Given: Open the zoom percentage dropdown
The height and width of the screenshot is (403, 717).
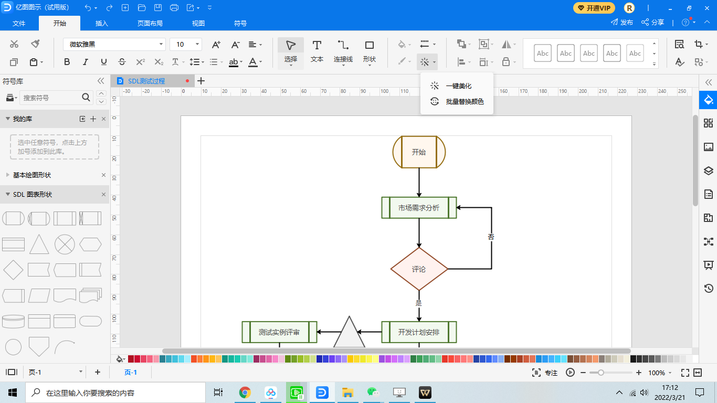Looking at the screenshot, I should [659, 373].
